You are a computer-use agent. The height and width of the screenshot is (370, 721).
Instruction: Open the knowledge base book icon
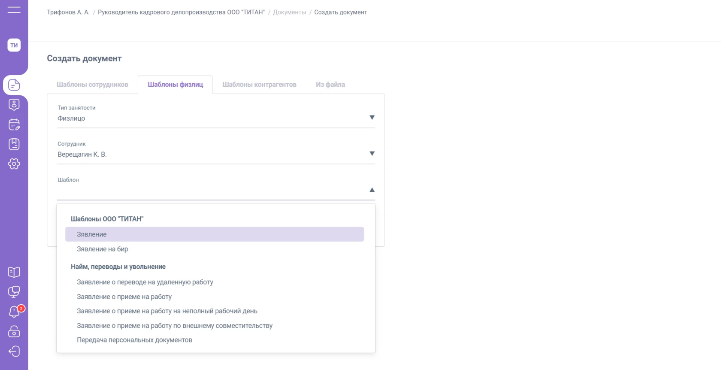(x=14, y=272)
